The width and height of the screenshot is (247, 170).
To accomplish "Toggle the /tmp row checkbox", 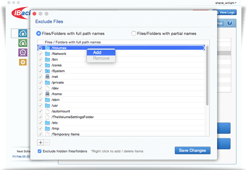I will [40, 128].
